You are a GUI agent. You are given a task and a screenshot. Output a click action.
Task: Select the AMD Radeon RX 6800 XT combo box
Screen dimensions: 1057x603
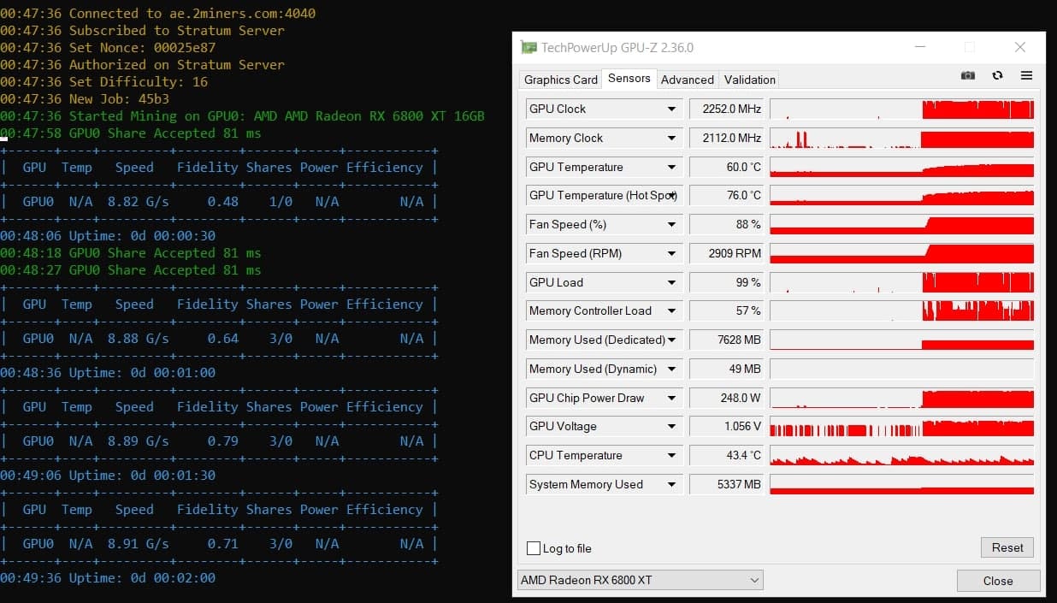(x=640, y=580)
